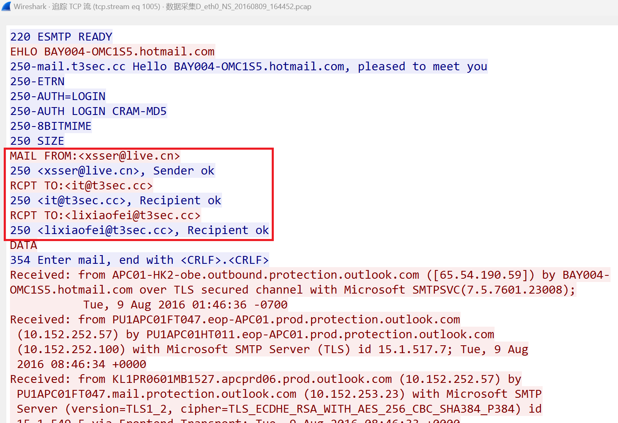Click the 'DATA' command line

point(24,245)
